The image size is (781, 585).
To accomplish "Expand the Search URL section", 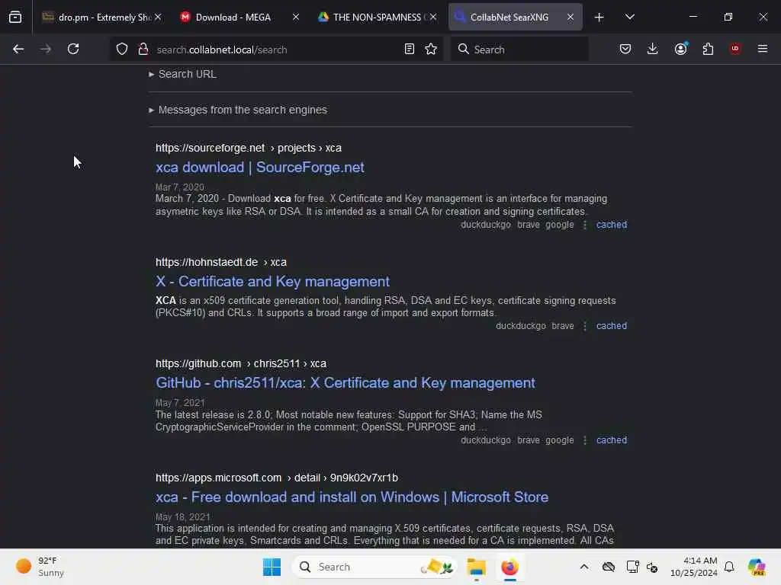I will point(183,74).
